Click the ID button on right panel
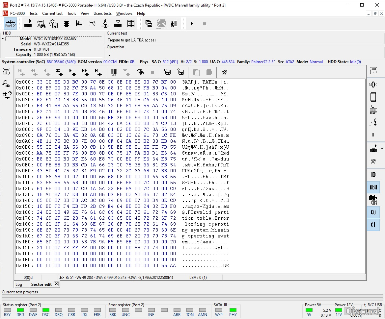This screenshot has width=385, height=319. click(x=373, y=175)
